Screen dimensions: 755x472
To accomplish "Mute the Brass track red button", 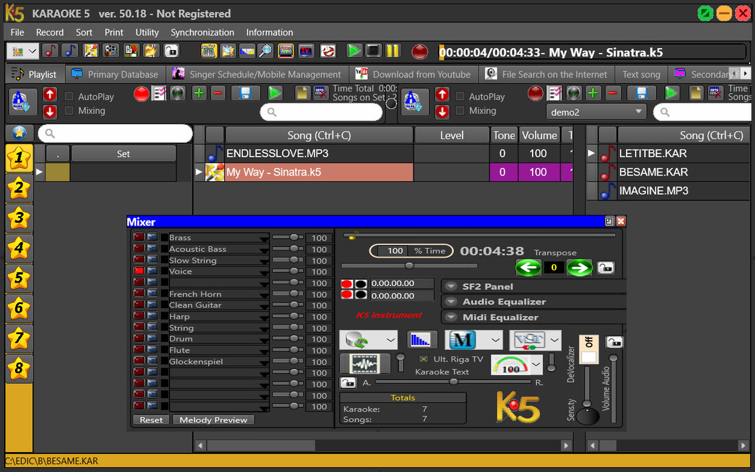I will tap(139, 237).
